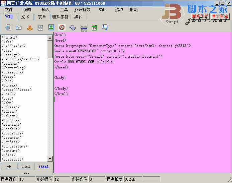Open the 编辑 menu
This screenshot has width=232, height=183.
click(x=27, y=10)
